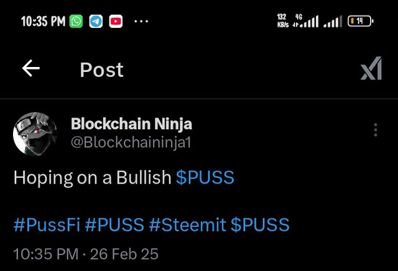Tap the status bar clock
Viewport: 398px width, 271px height.
[x=43, y=22]
